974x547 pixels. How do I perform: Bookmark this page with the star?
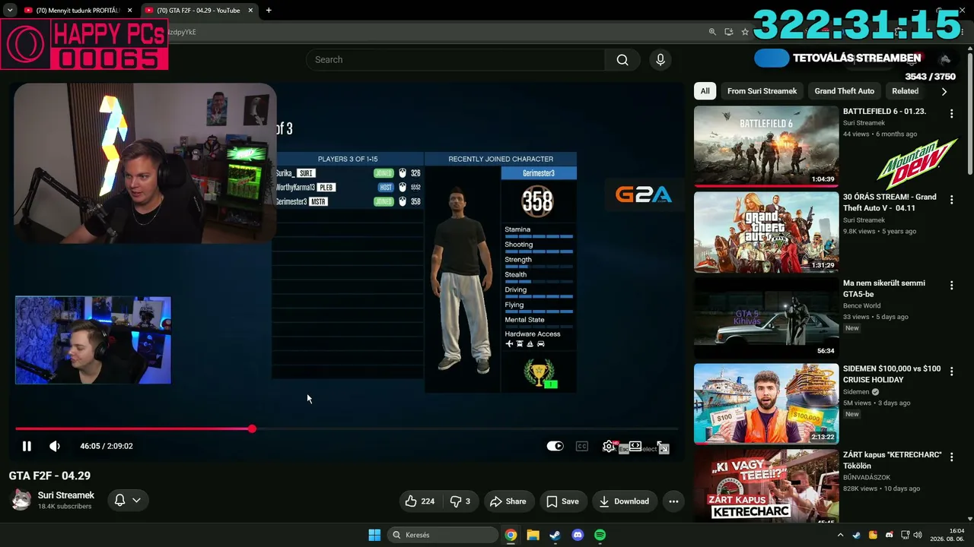[745, 32]
